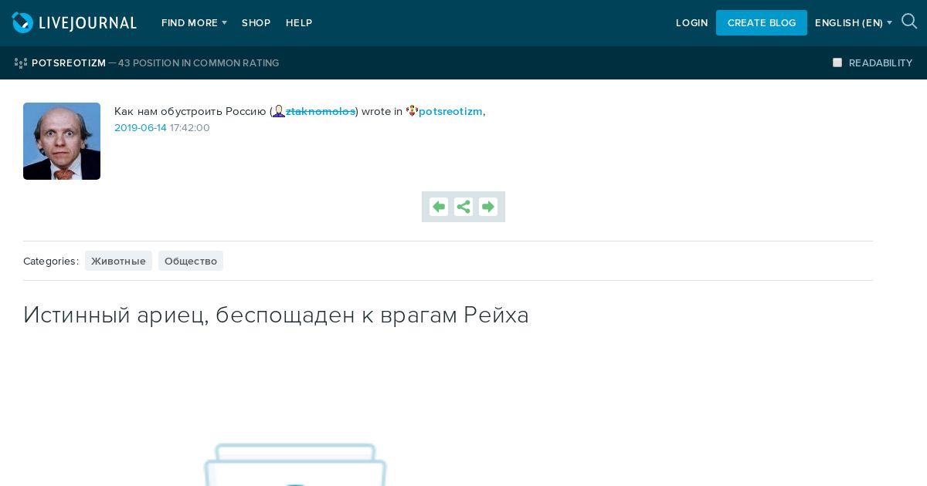927x486 pixels.
Task: Click the 43 position in common rating text
Action: [199, 63]
